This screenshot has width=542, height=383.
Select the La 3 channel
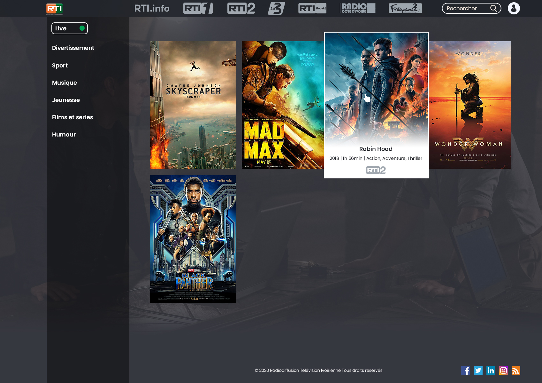275,8
